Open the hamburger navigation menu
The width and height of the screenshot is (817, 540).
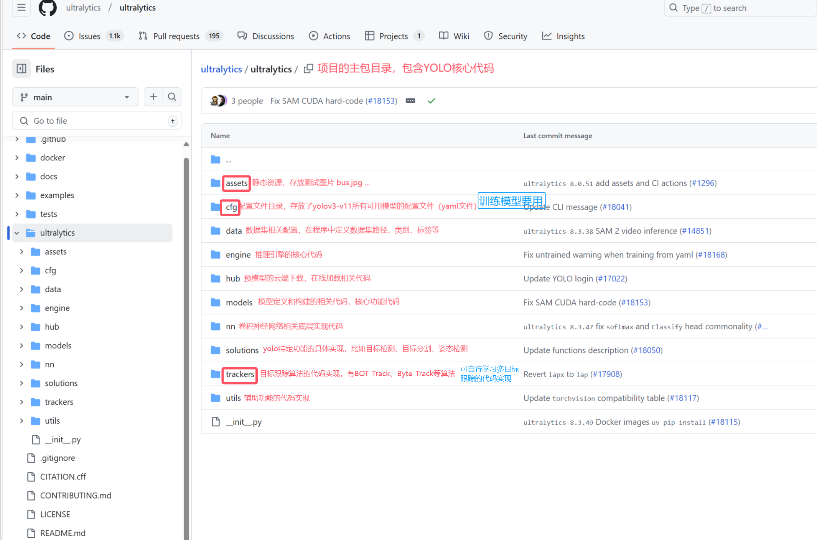[21, 8]
